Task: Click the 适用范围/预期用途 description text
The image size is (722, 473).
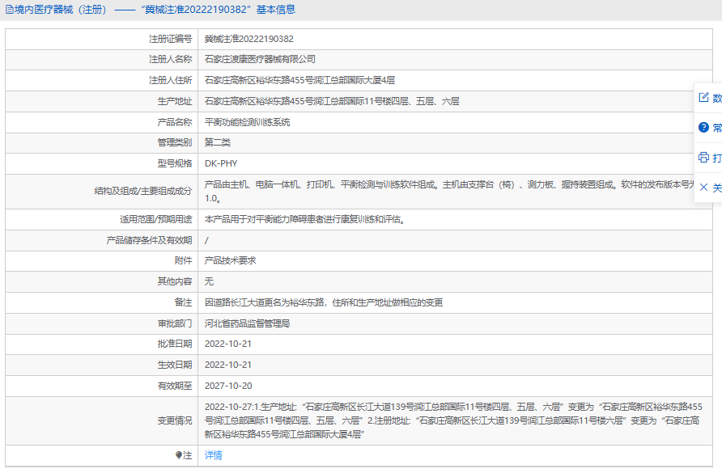Action: coord(304,219)
